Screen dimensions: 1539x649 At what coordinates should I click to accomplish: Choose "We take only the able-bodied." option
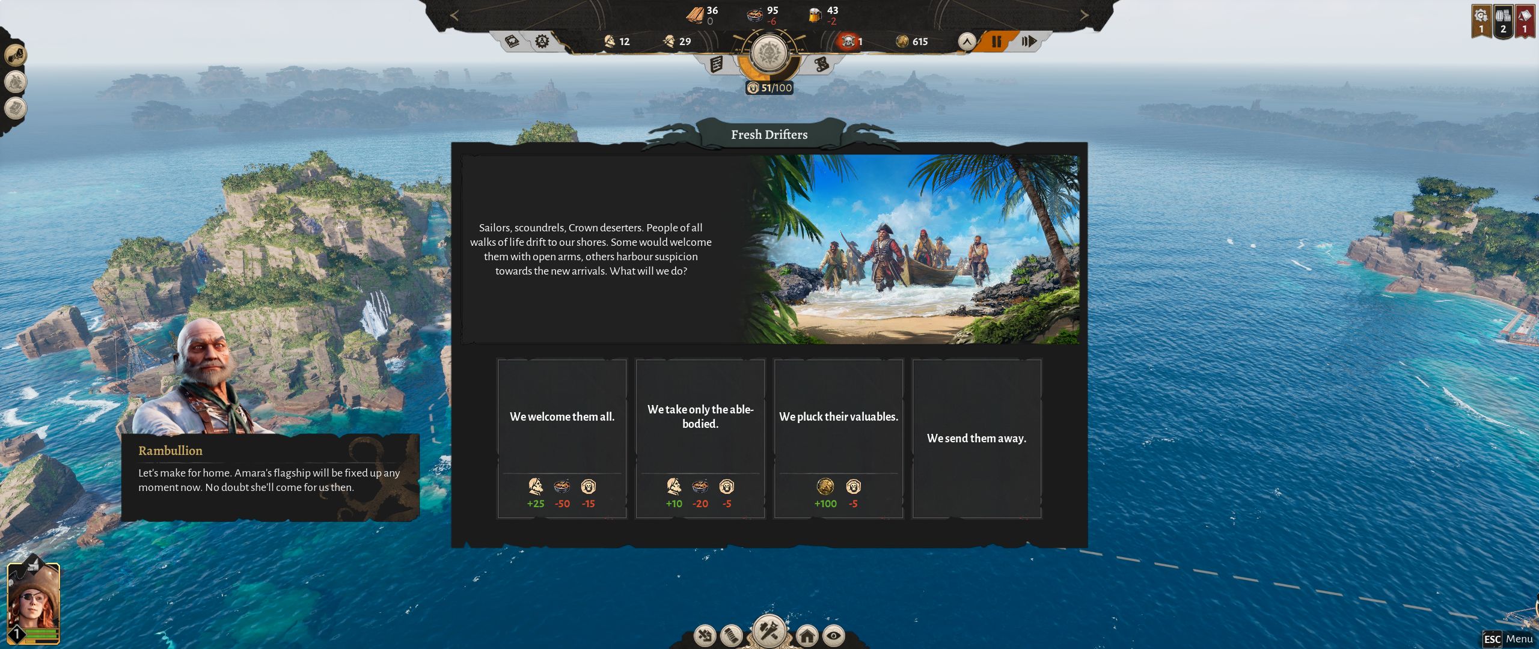700,438
